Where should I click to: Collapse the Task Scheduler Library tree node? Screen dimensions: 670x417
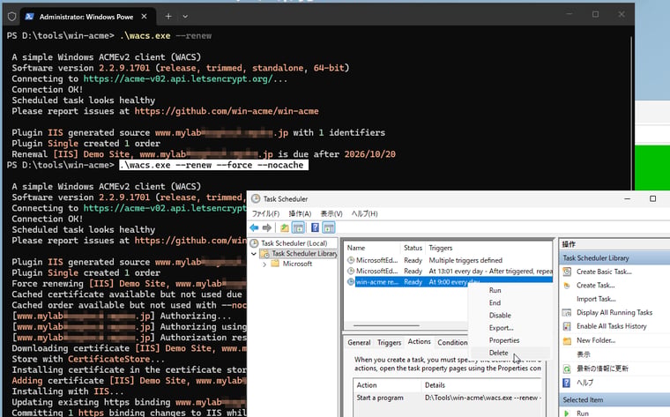[x=254, y=254]
